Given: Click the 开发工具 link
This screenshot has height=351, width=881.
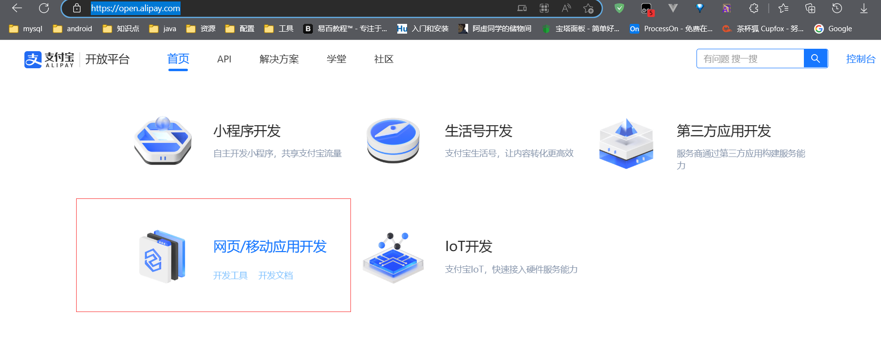Looking at the screenshot, I should (230, 275).
